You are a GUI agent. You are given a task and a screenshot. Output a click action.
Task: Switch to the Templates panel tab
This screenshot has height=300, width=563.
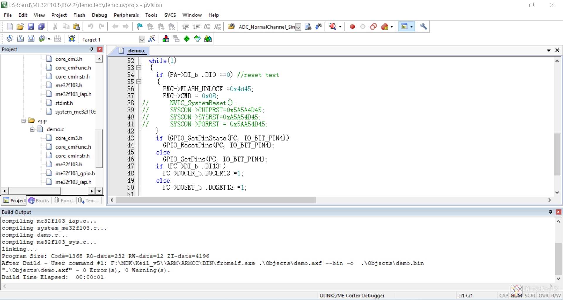point(89,200)
